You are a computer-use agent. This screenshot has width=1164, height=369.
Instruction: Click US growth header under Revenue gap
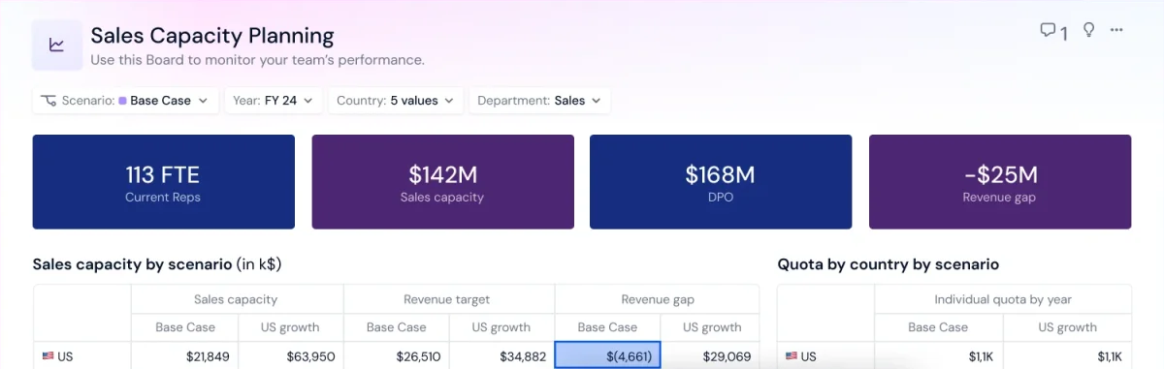(711, 327)
